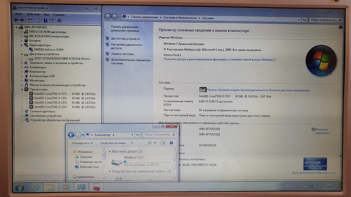Viewport: 351px width, 197px height.
Task: Open Настройка удаленного доступа link
Action: (126, 47)
